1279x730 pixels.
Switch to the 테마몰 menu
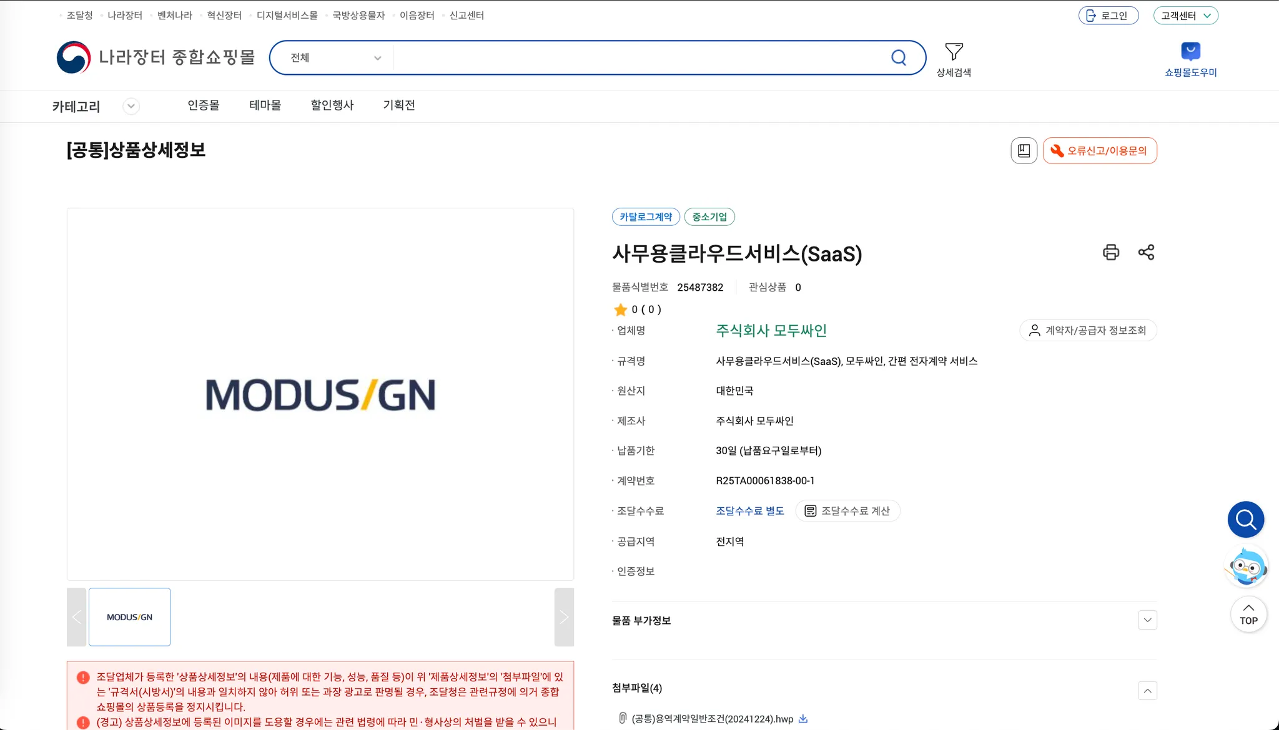(x=266, y=105)
